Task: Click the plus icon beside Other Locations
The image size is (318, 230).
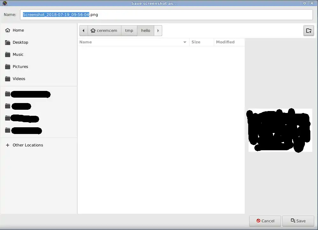Action: pos(8,145)
